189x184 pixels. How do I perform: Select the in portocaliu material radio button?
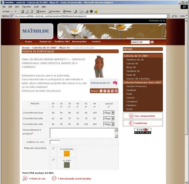(x=54, y=149)
